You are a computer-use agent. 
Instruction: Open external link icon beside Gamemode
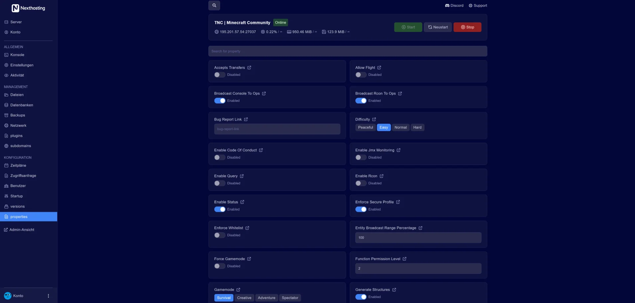tap(238, 290)
